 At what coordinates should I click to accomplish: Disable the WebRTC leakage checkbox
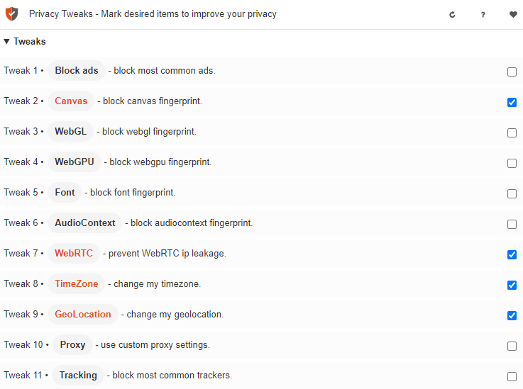(512, 255)
